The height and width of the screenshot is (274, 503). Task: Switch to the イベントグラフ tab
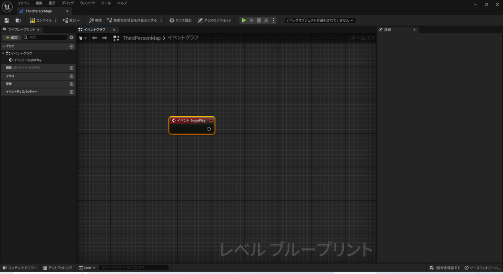[x=95, y=29]
